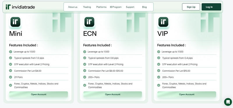Go to Platforms in navigation
Image resolution: width=233 pixels, height=108 pixels.
tap(101, 7)
